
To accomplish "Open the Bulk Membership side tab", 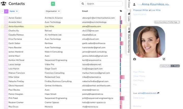I will click(129, 40).
